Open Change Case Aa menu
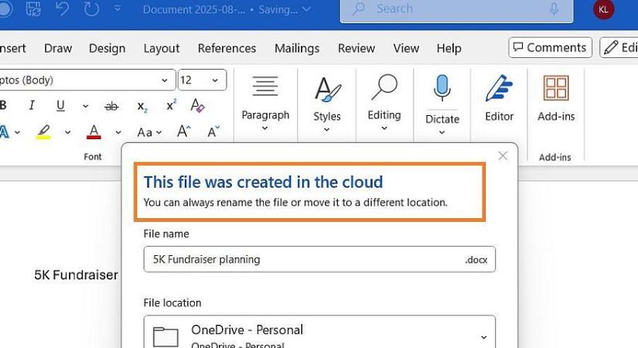The width and height of the screenshot is (638, 348). [149, 132]
